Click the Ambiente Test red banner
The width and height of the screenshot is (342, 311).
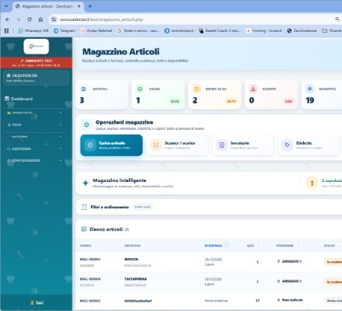37,63
